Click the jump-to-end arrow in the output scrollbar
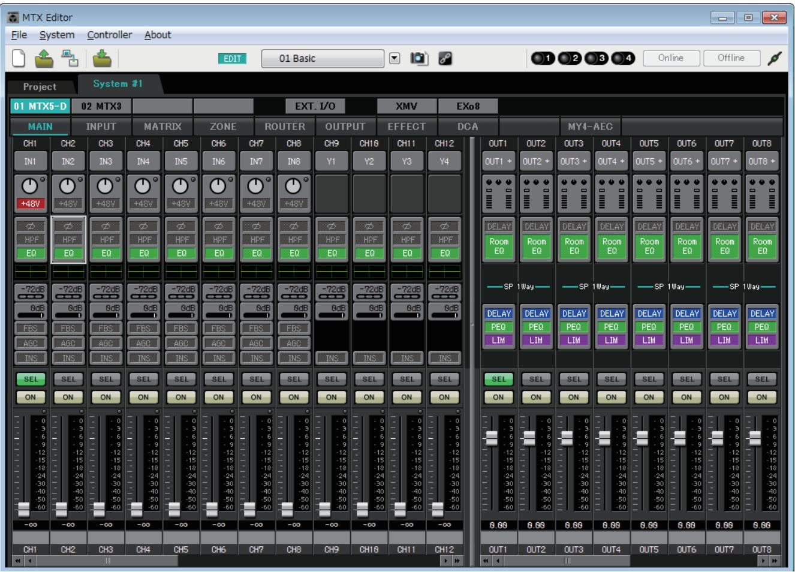Image resolution: width=795 pixels, height=572 pixels. [x=774, y=561]
